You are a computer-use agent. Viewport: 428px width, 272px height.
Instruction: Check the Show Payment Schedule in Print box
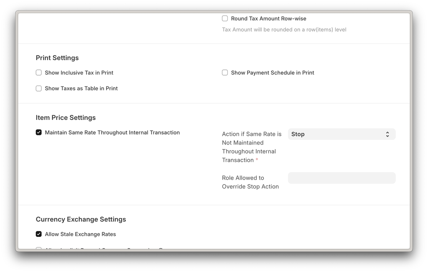pyautogui.click(x=224, y=73)
